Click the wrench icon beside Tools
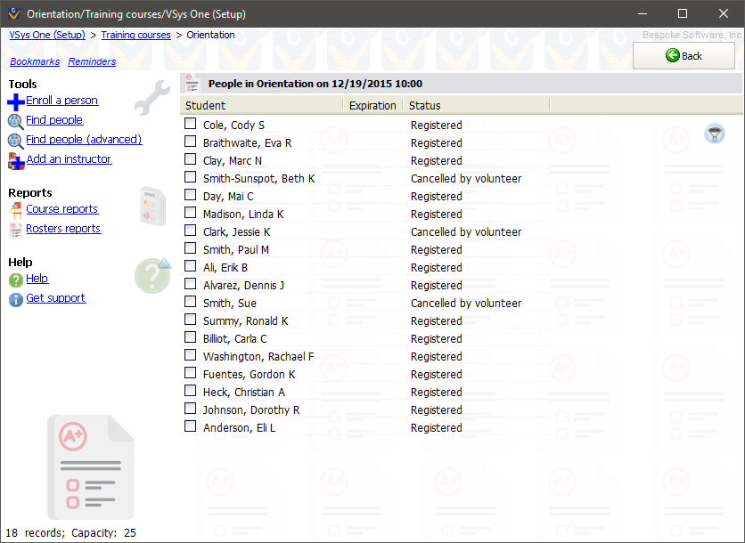This screenshot has height=543, width=745. (152, 96)
